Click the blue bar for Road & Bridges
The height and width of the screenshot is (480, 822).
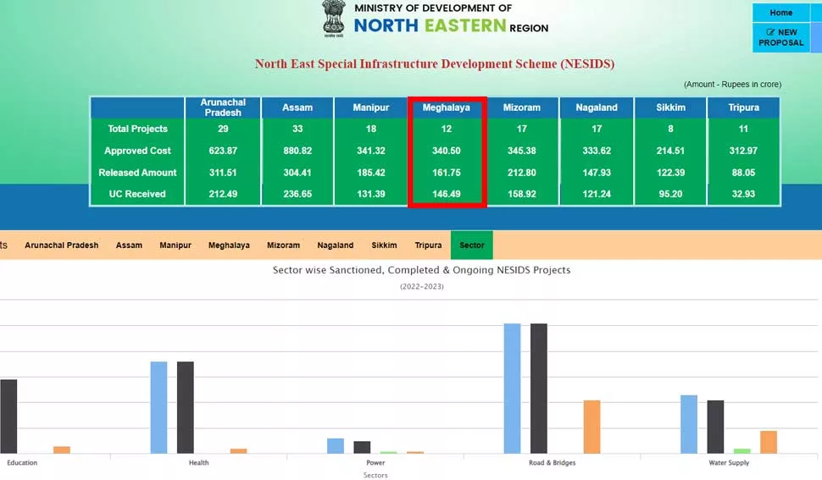pyautogui.click(x=512, y=389)
